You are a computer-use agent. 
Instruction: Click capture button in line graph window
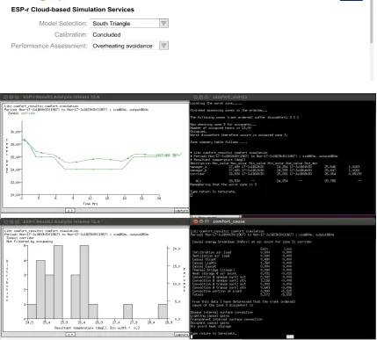(x=181, y=211)
